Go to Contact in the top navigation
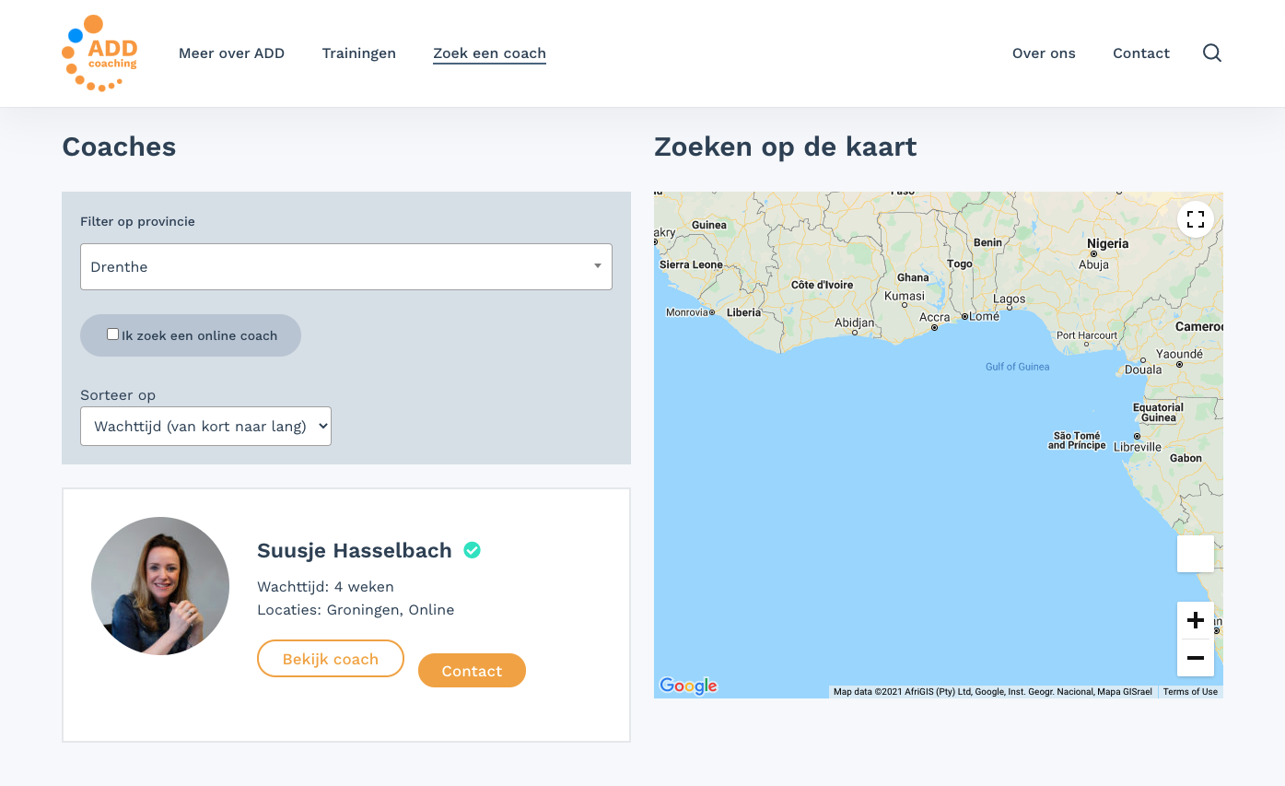Image resolution: width=1285 pixels, height=786 pixels. (1141, 53)
